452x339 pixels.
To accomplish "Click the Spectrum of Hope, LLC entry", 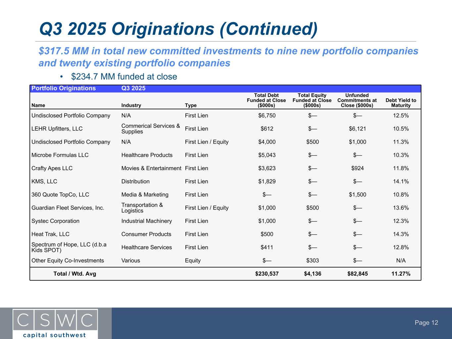I will point(69,247).
